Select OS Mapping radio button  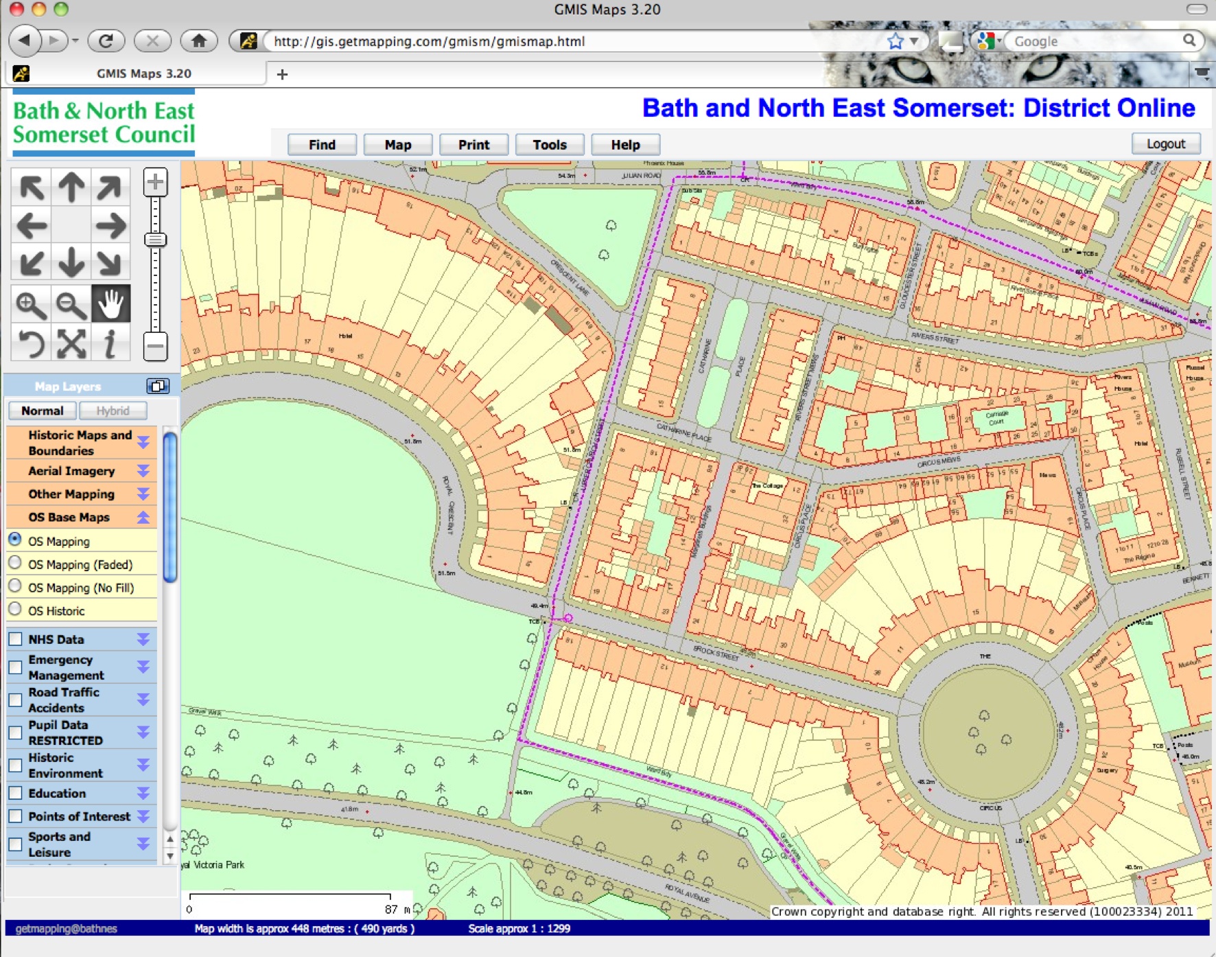(x=15, y=540)
